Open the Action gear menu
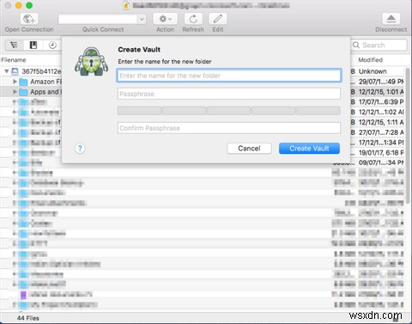 pyautogui.click(x=165, y=19)
